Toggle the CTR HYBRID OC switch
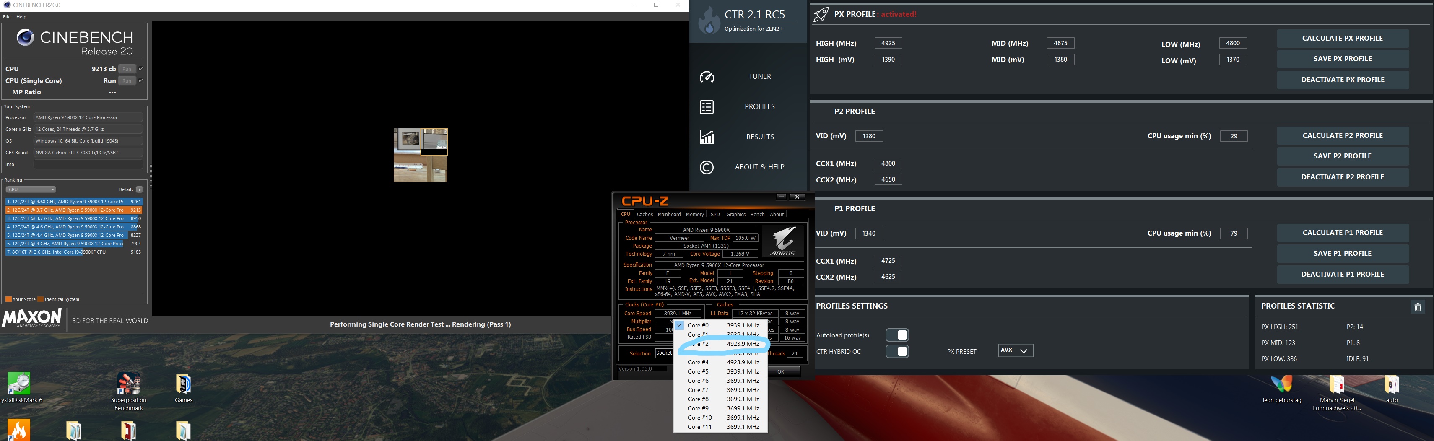The image size is (1434, 441). point(897,351)
